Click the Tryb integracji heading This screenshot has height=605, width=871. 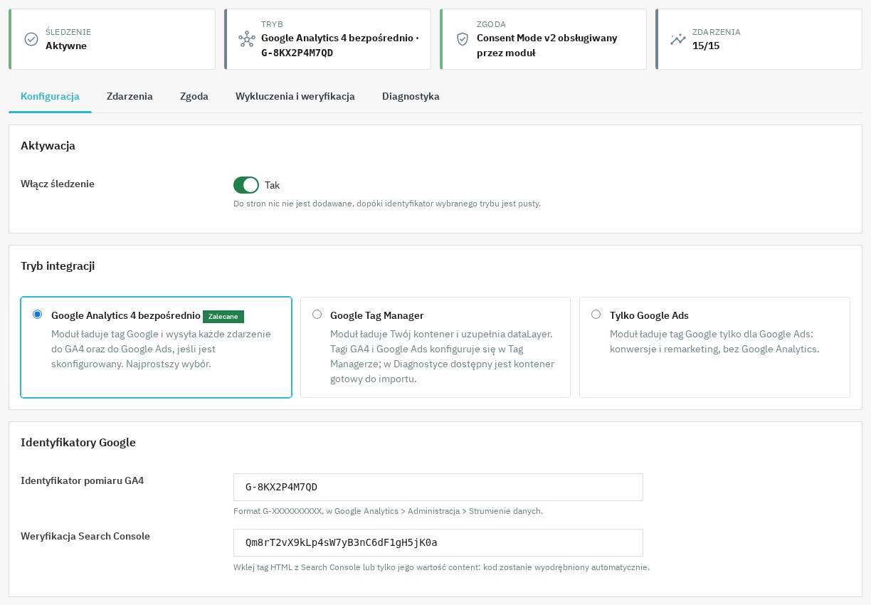click(x=58, y=265)
